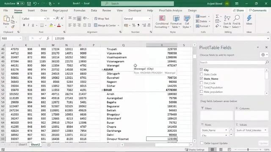
Task: Uncheck the City field checkbox
Action: [202, 70]
